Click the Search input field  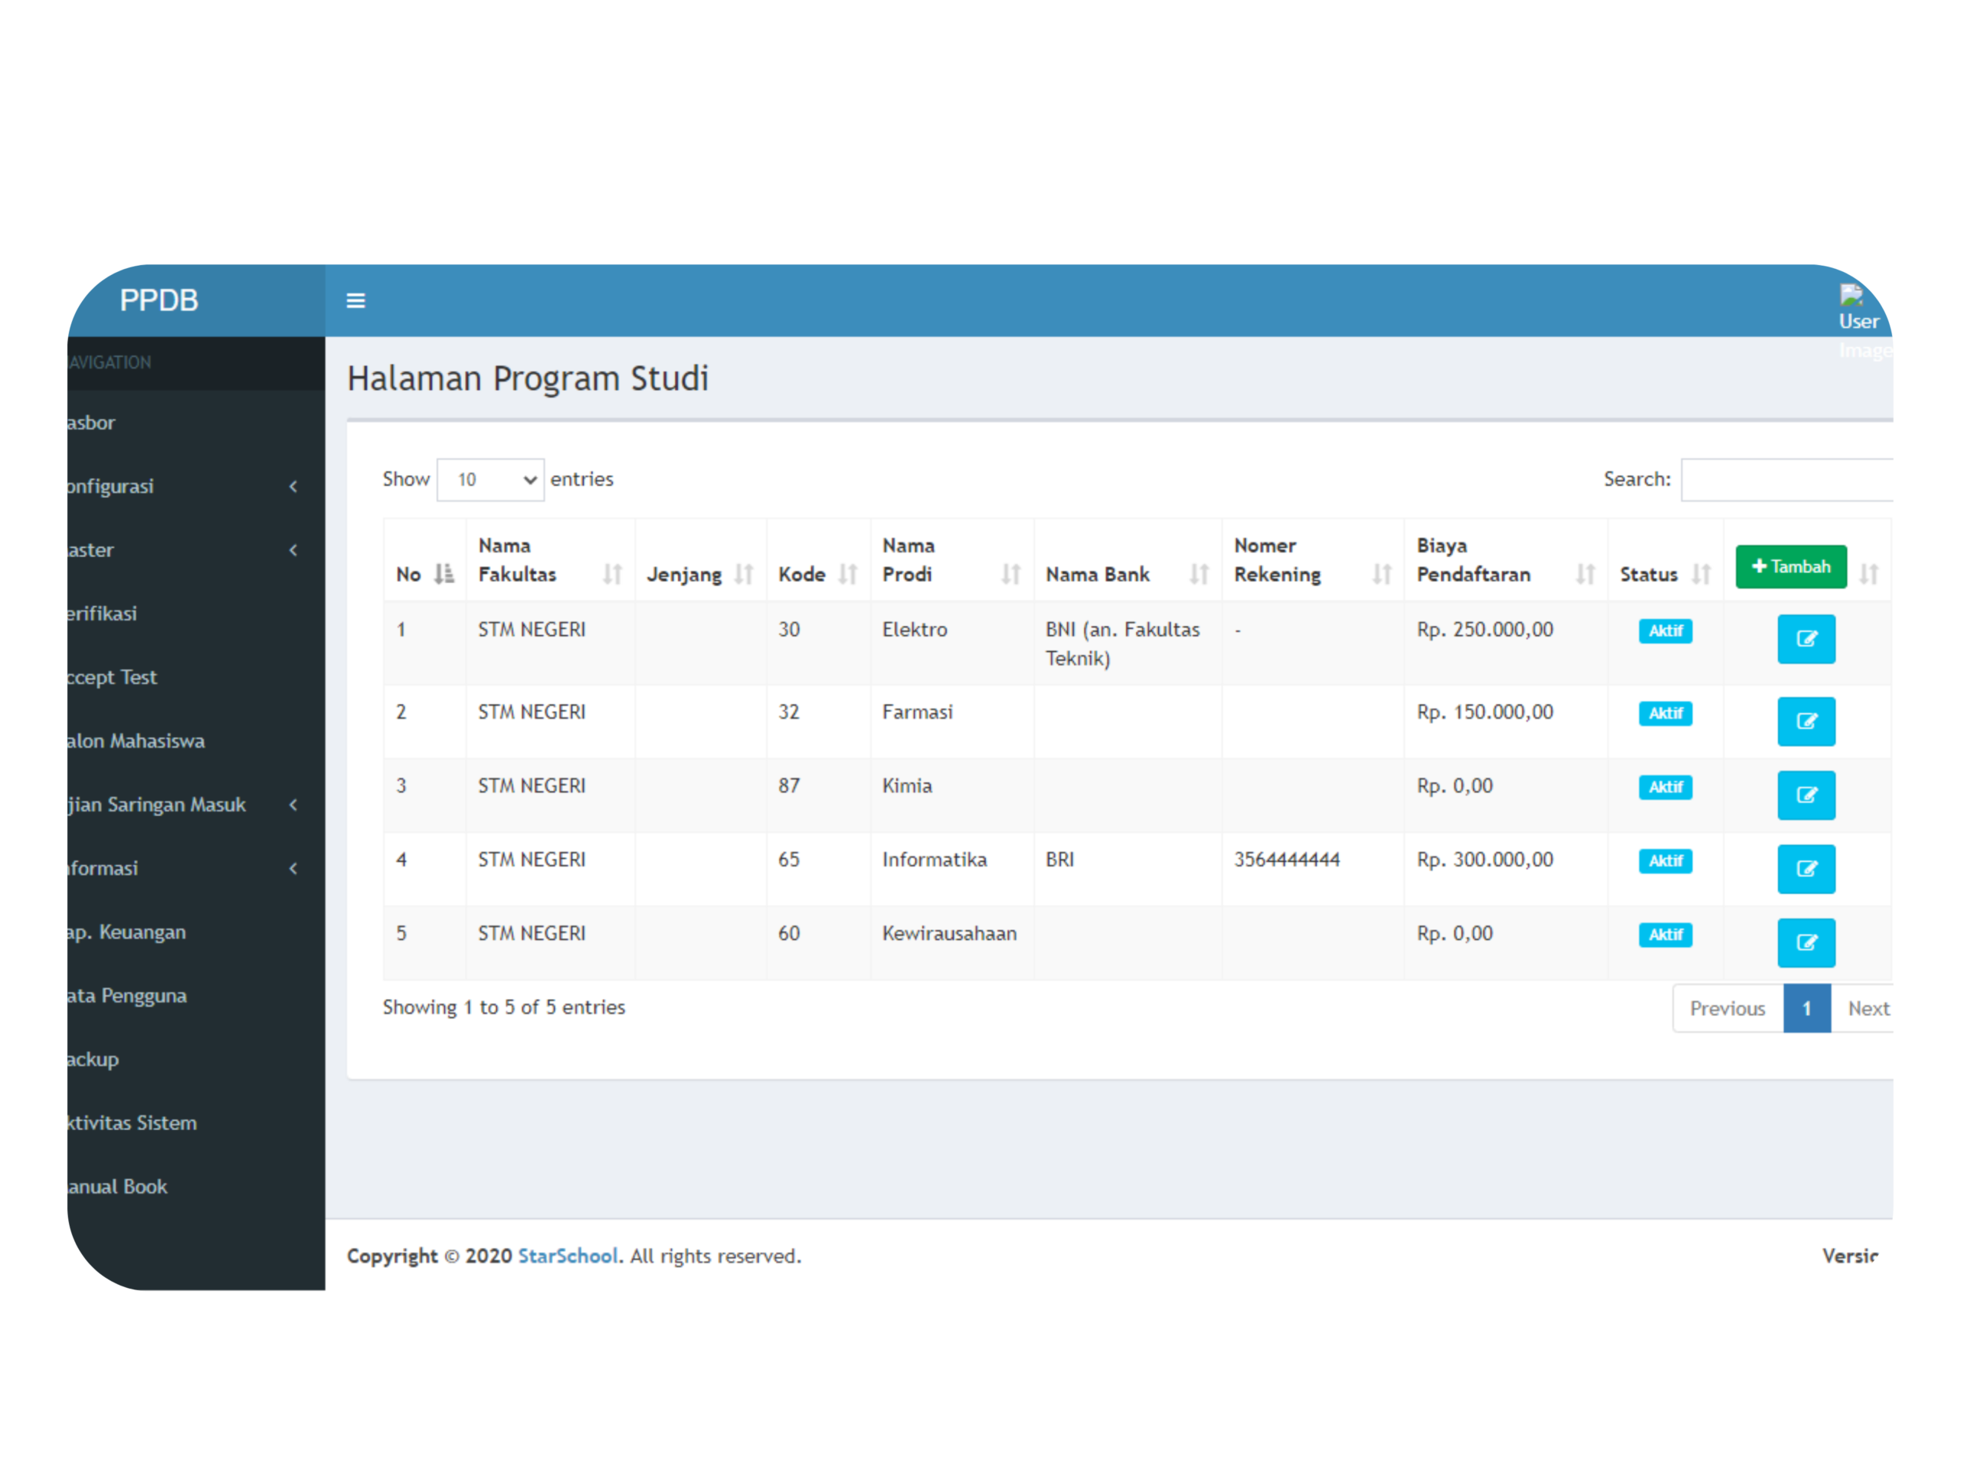1786,480
